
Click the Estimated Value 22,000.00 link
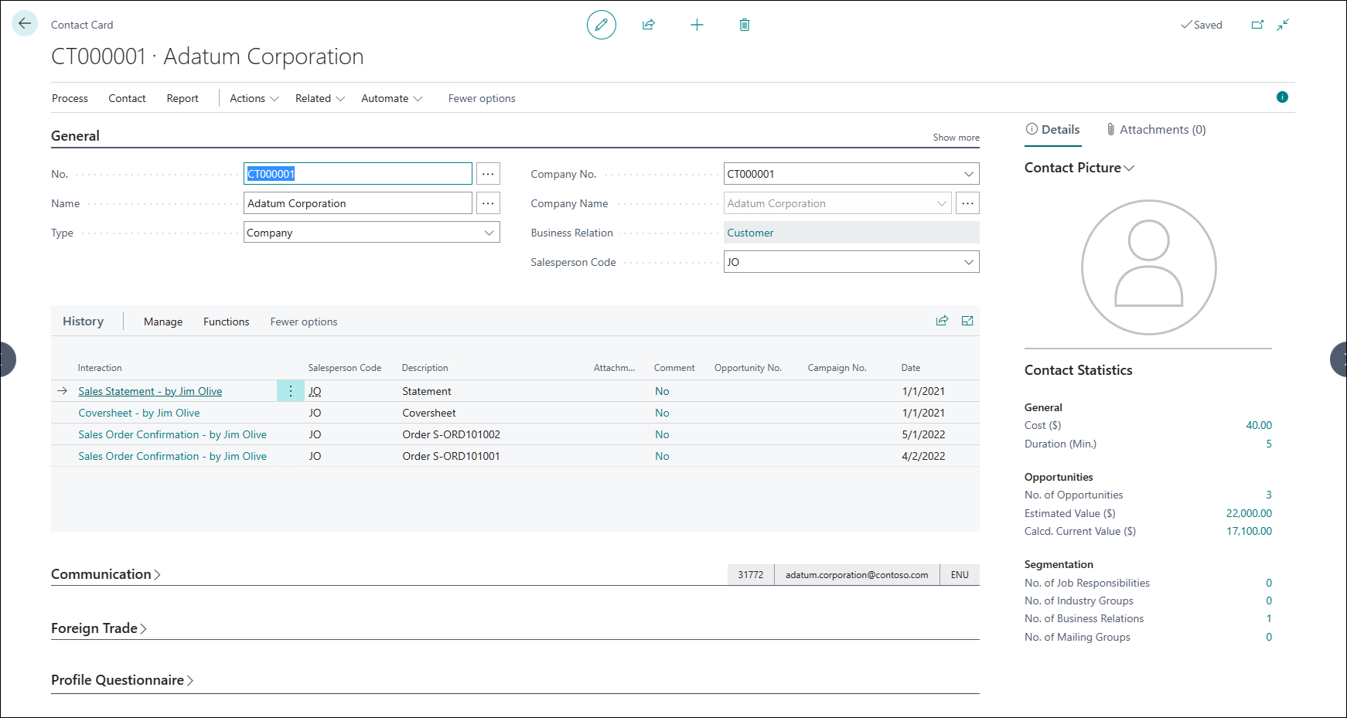tap(1248, 513)
